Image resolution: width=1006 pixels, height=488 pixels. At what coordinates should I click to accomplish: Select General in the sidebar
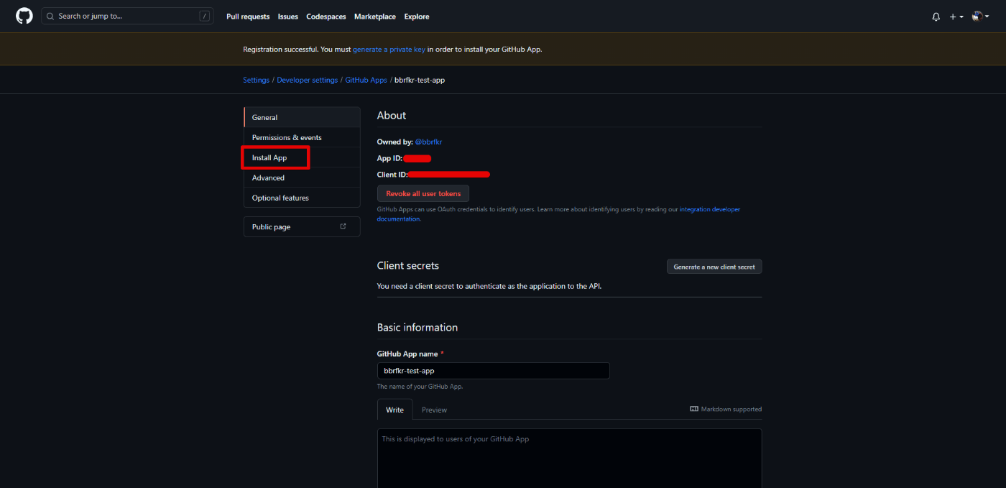302,117
